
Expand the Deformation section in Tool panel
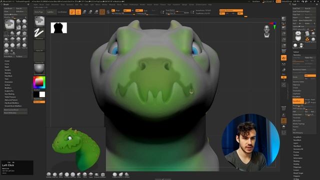click(298, 158)
